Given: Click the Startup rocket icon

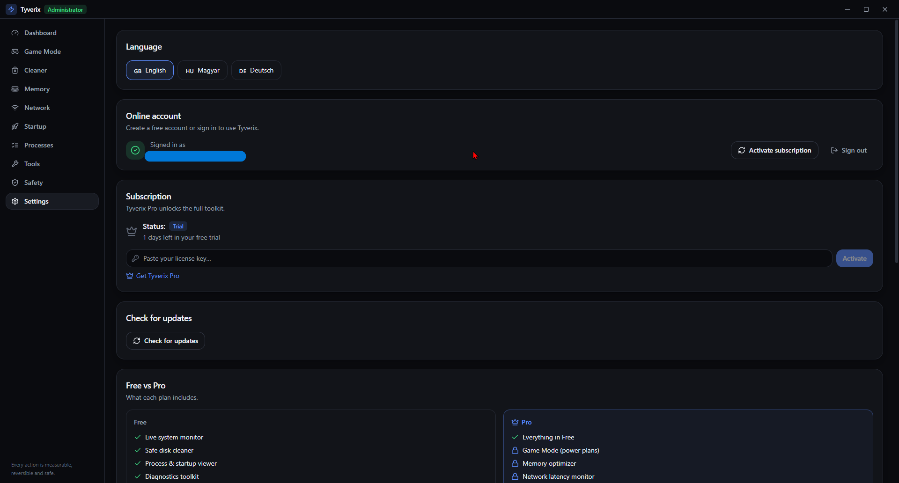Looking at the screenshot, I should pos(15,126).
